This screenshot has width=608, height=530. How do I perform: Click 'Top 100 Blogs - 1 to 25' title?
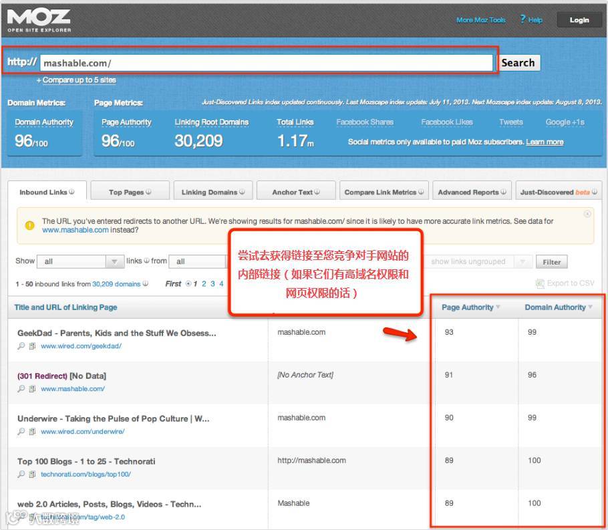[86, 461]
